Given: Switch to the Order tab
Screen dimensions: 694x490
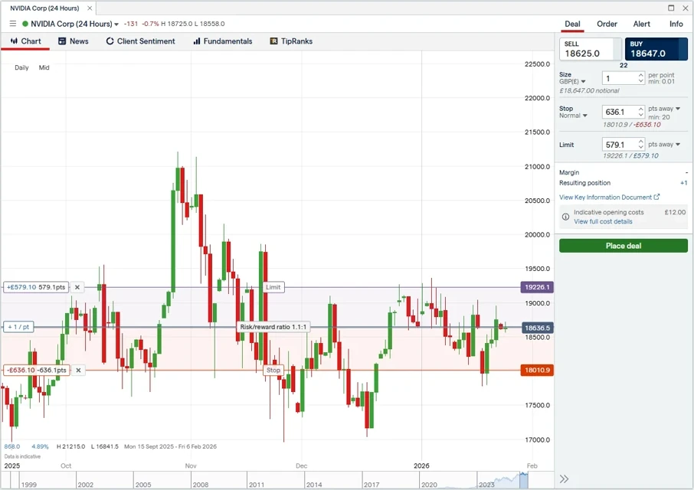Looking at the screenshot, I should click(x=607, y=24).
